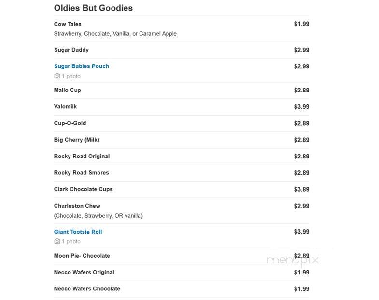Click the menupix watermark logo
379x300 pixels.
click(x=293, y=260)
